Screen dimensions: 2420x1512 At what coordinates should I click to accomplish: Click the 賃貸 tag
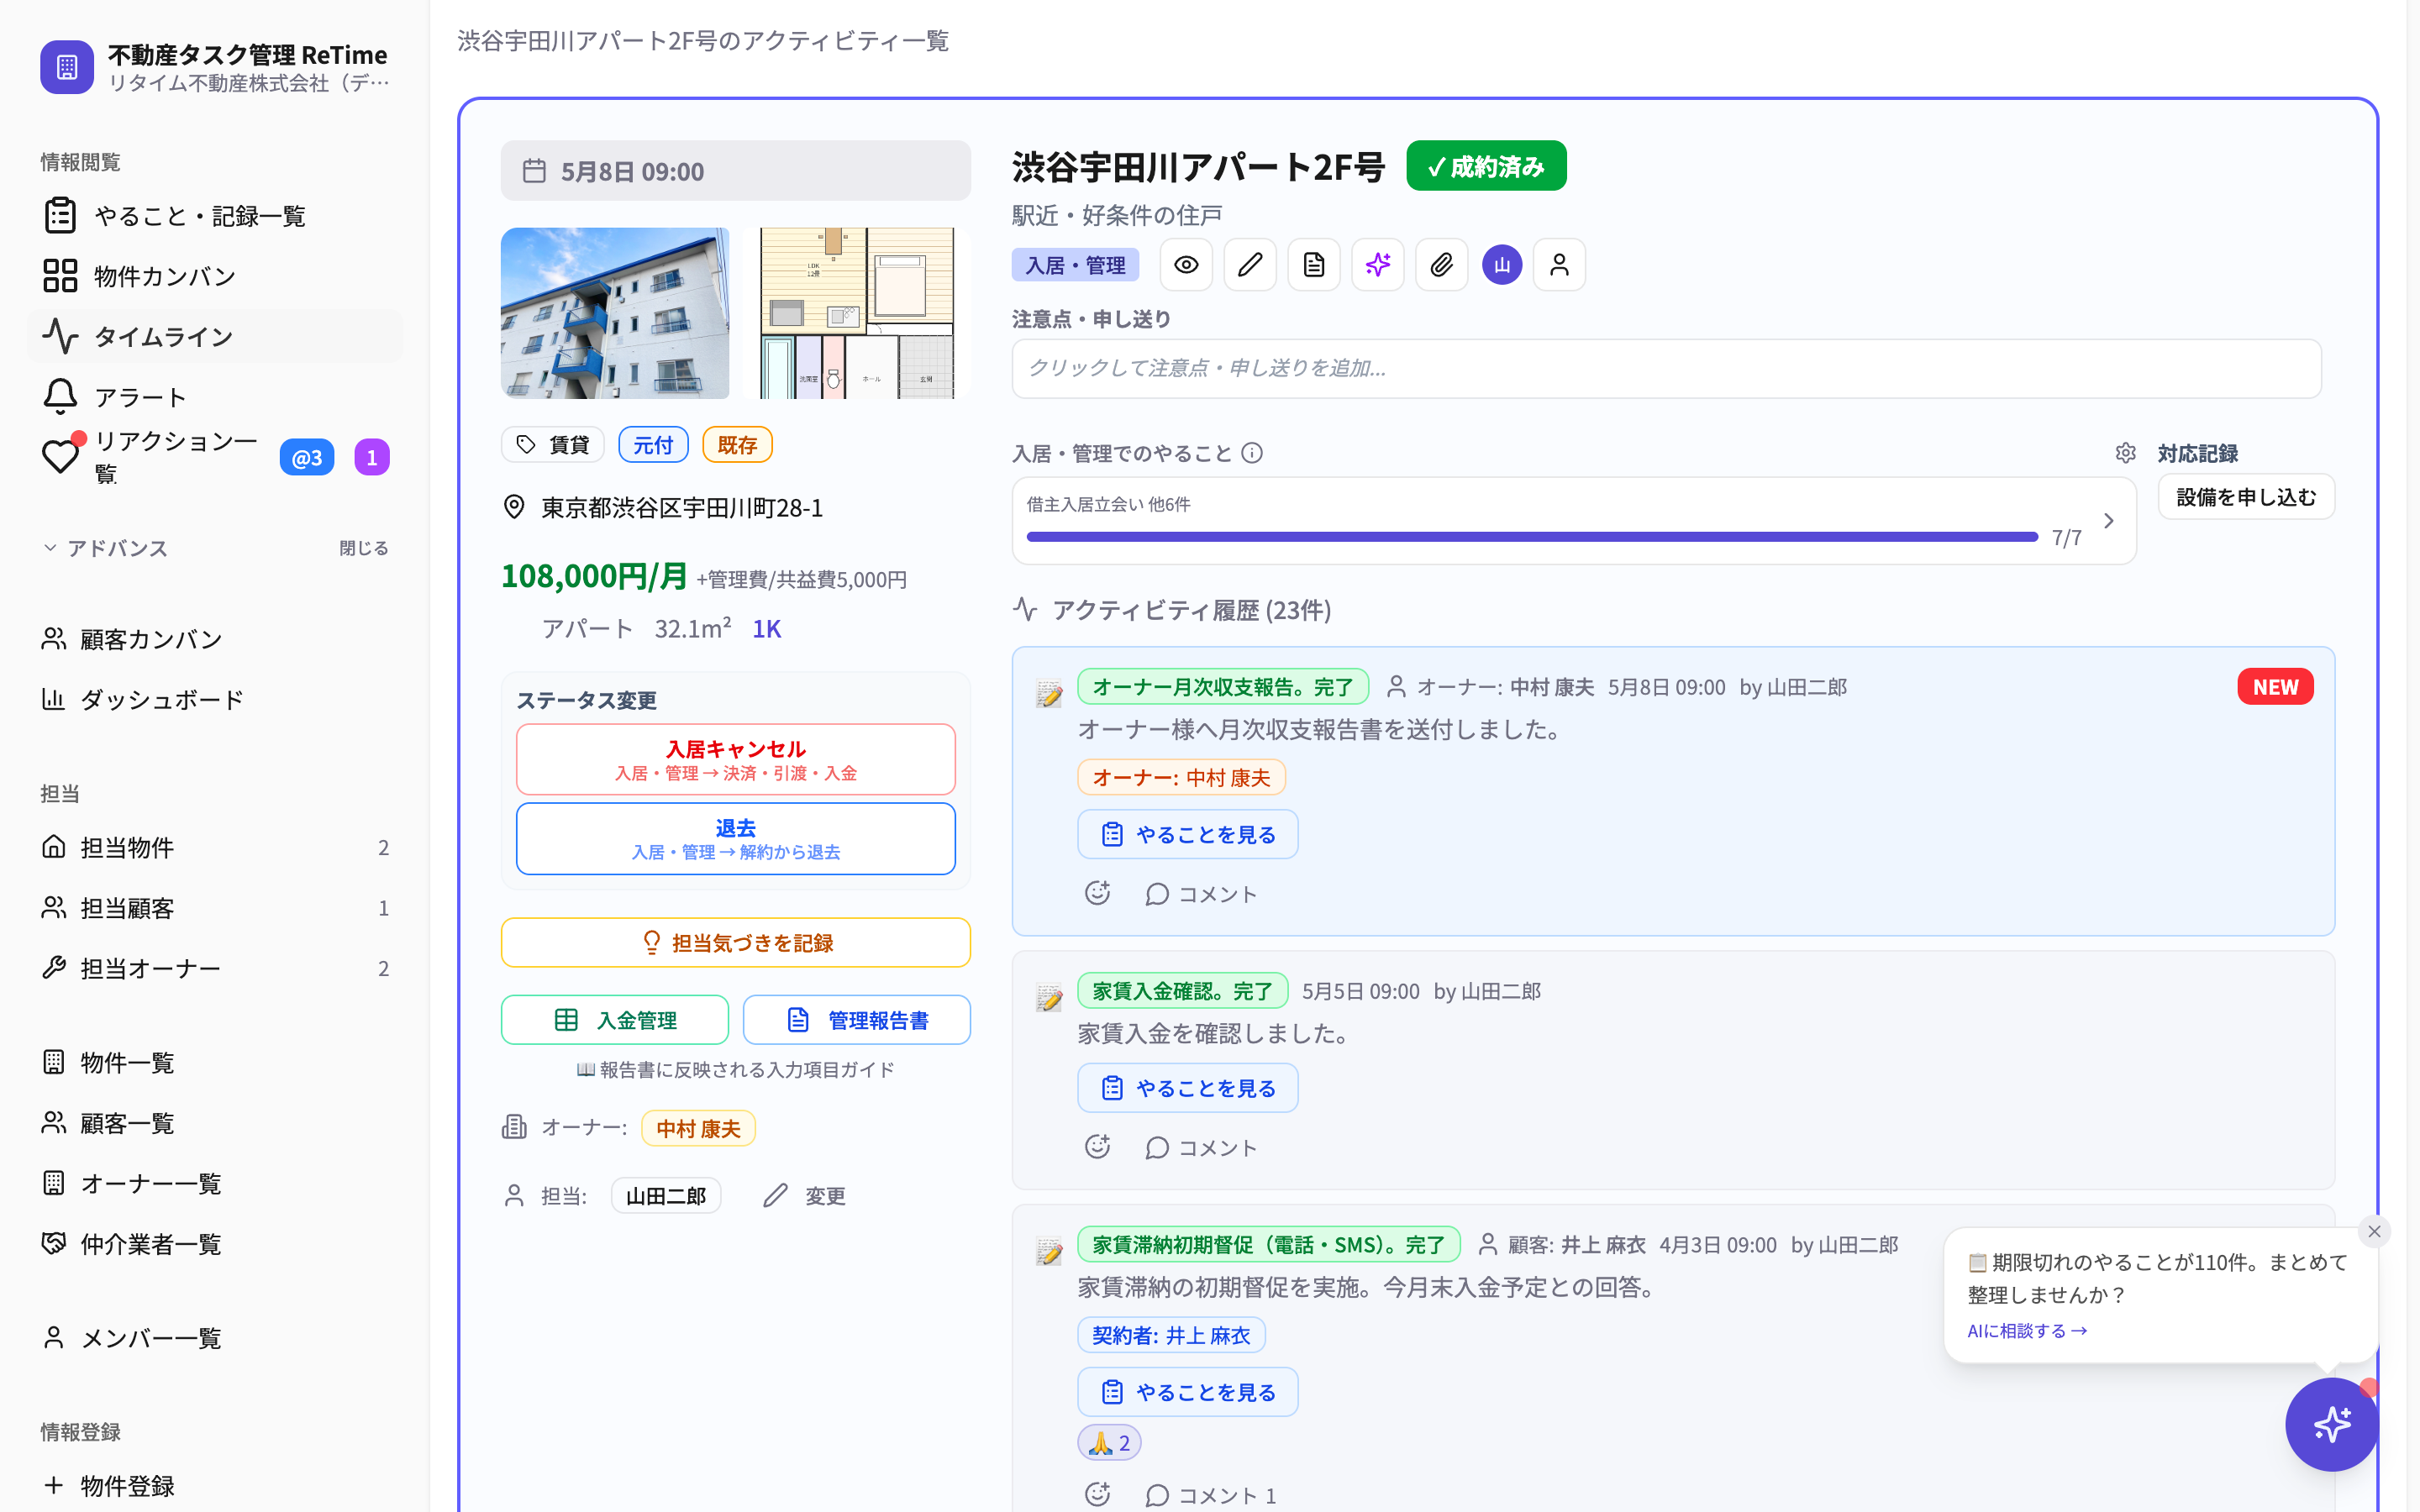point(552,445)
